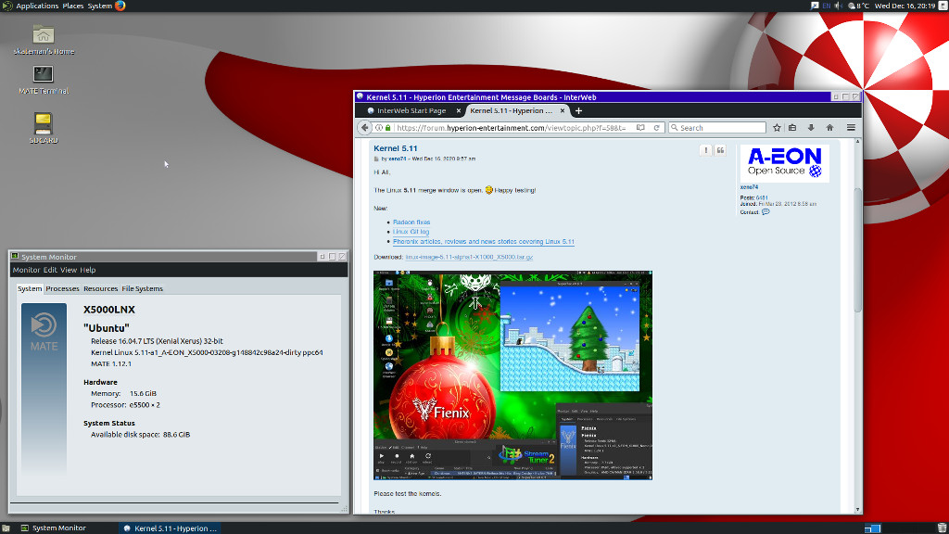Show site information for the forum URL
949x534 pixels.
(x=379, y=128)
